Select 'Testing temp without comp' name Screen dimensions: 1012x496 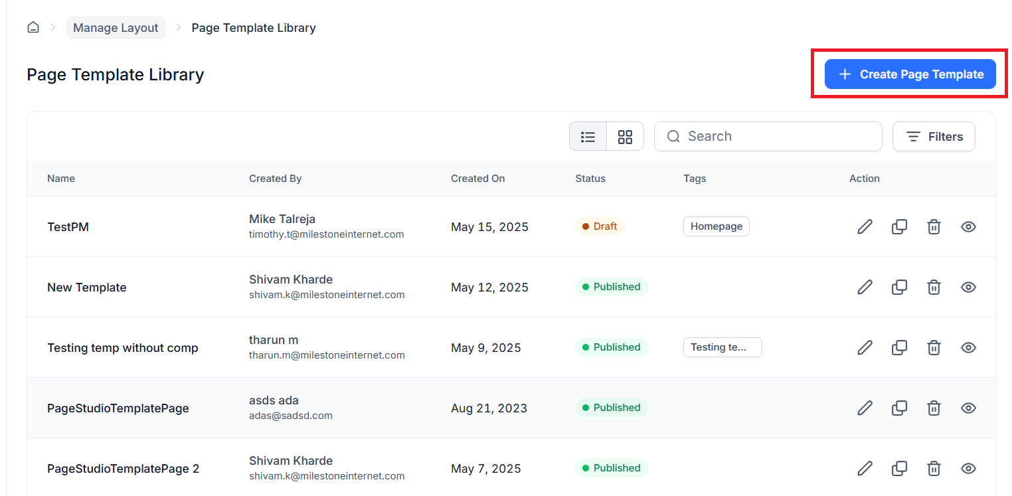(123, 348)
